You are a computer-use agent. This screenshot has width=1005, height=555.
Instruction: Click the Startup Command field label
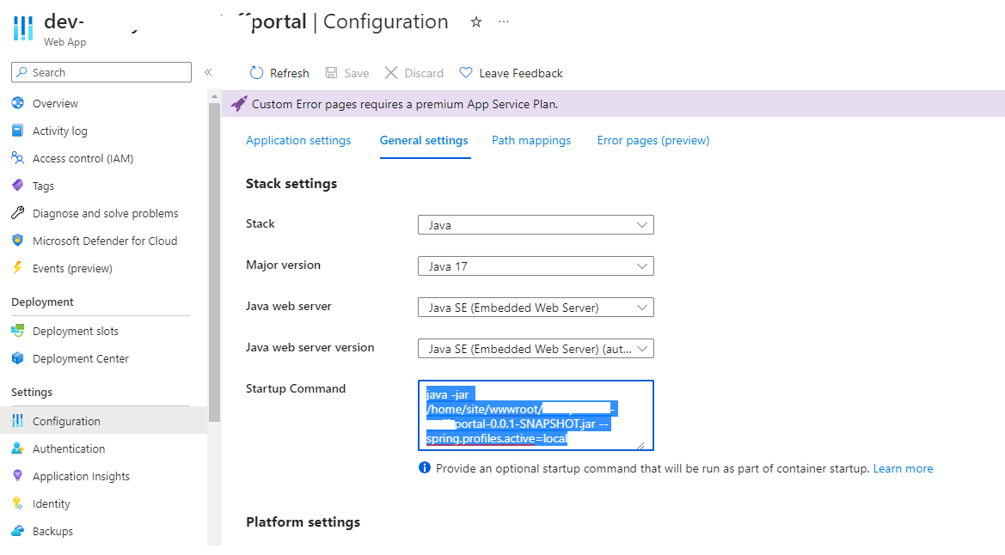296,388
